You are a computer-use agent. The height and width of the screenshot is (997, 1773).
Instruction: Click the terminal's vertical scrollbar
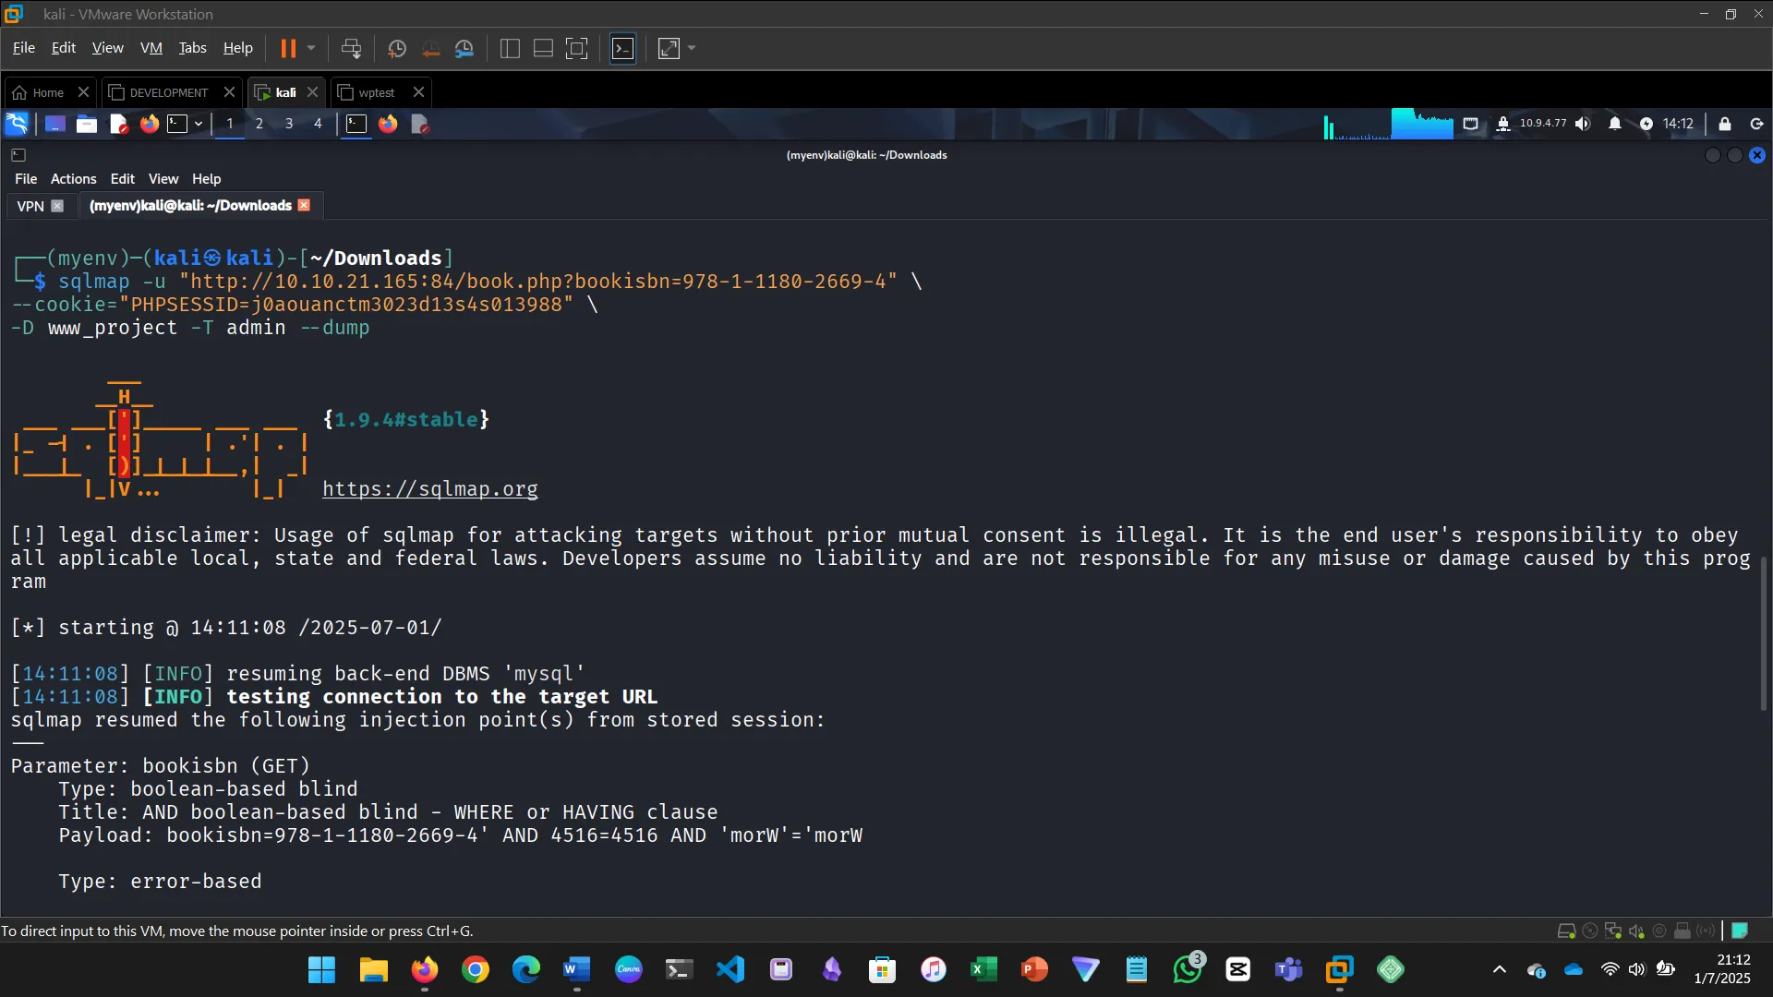coord(1763,633)
